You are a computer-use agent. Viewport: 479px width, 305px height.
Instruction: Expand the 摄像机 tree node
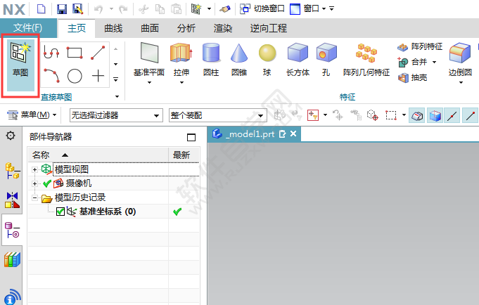point(35,183)
